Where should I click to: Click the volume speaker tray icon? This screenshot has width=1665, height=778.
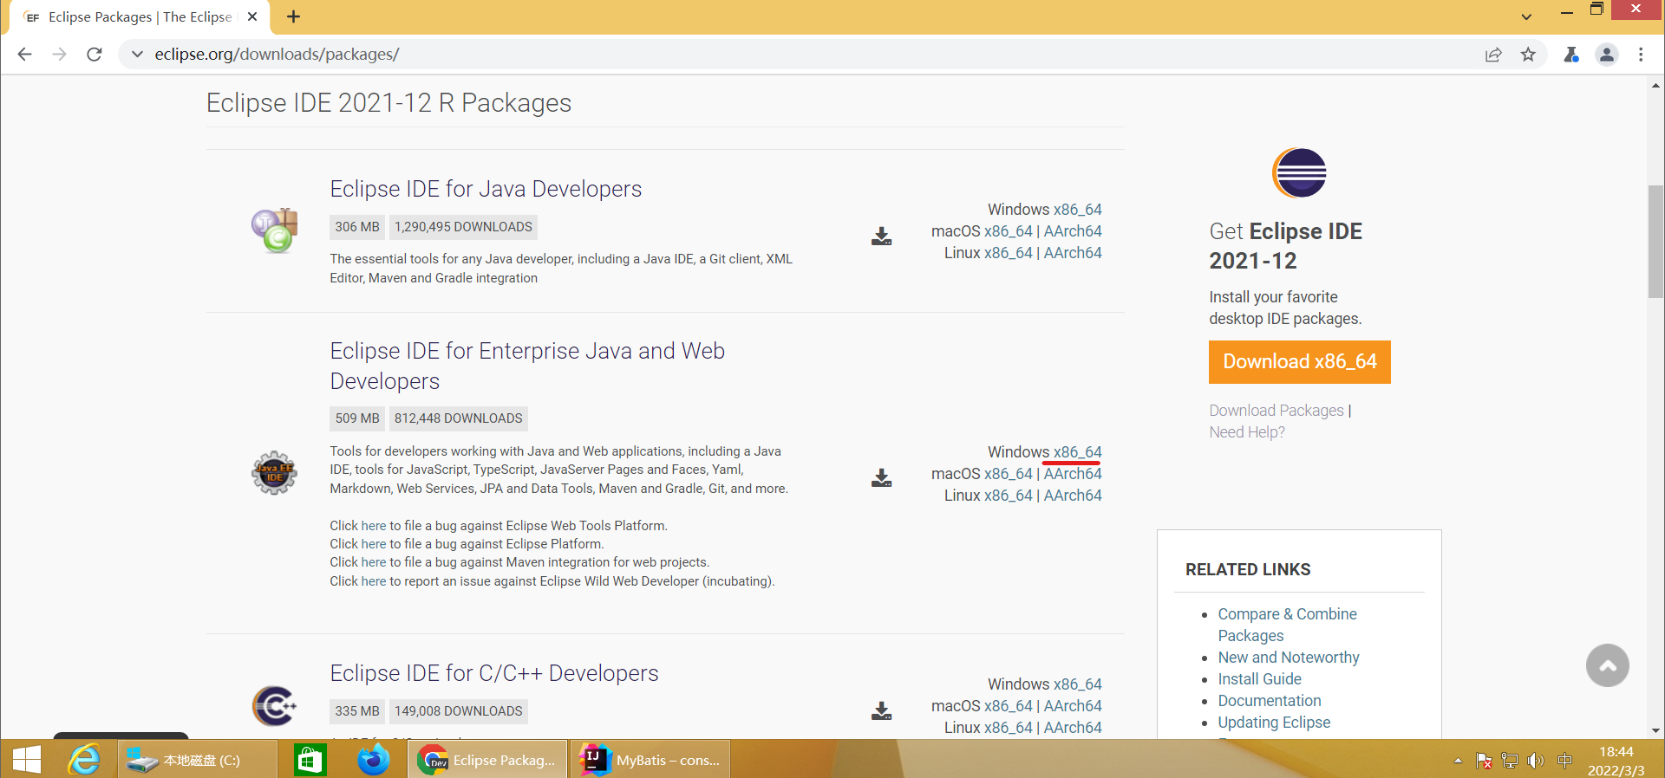(x=1535, y=761)
